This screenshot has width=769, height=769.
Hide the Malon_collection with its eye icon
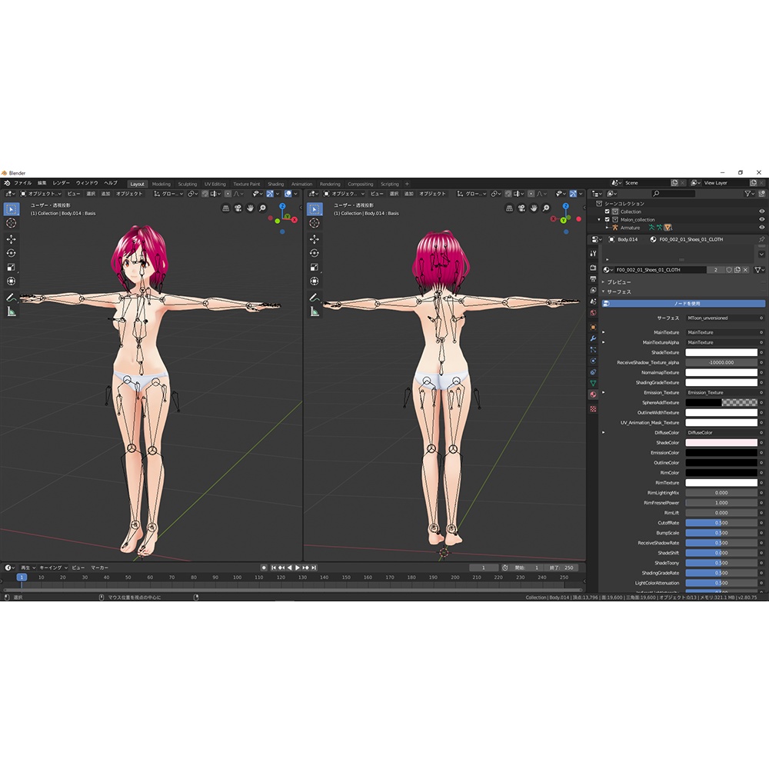[x=761, y=220]
